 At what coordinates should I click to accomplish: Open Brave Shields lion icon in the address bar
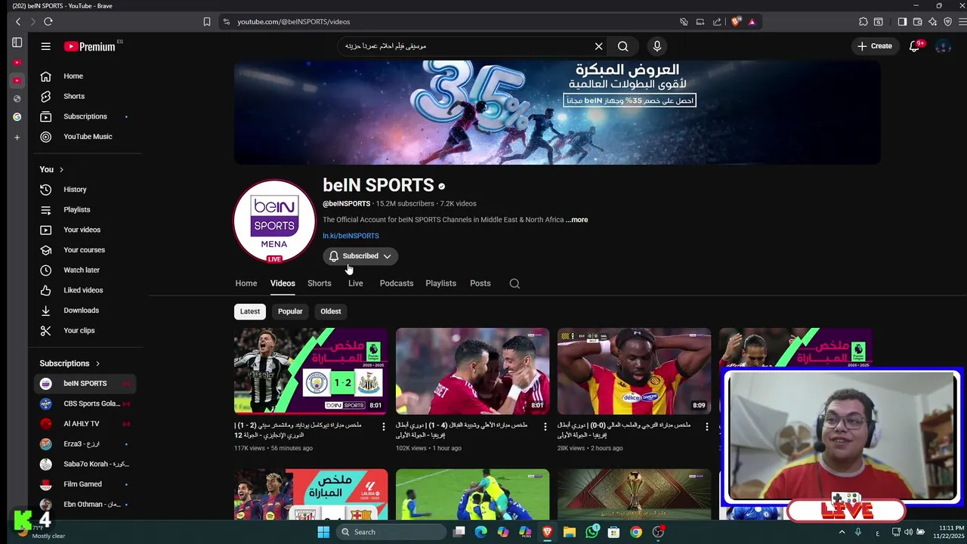[735, 22]
